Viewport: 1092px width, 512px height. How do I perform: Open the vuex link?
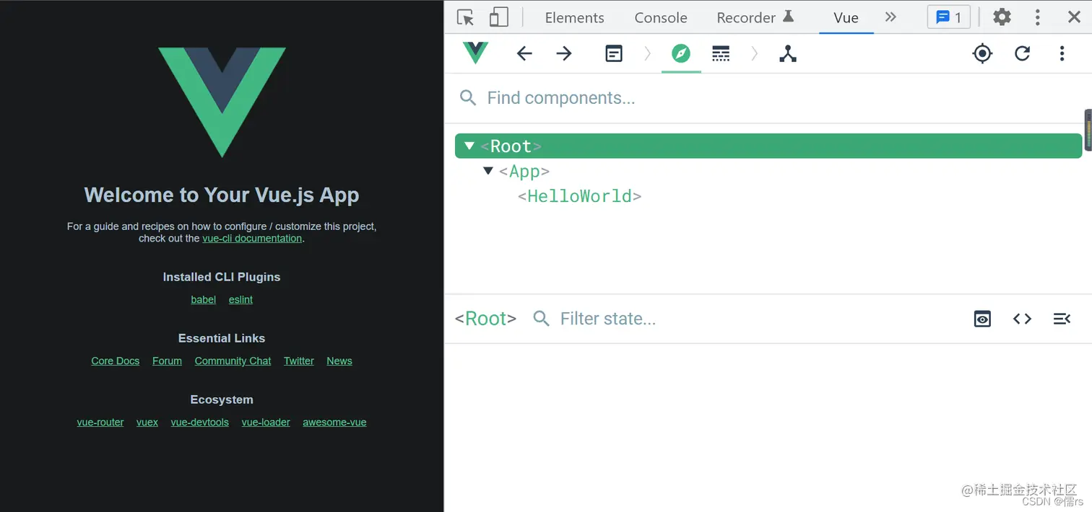pyautogui.click(x=147, y=423)
